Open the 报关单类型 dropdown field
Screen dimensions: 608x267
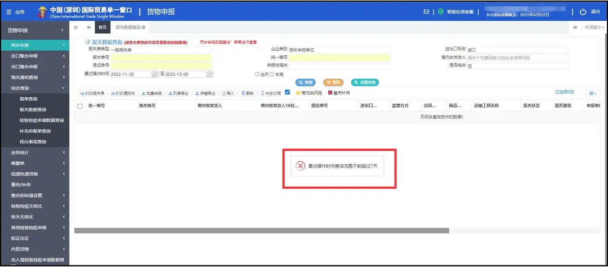point(161,50)
